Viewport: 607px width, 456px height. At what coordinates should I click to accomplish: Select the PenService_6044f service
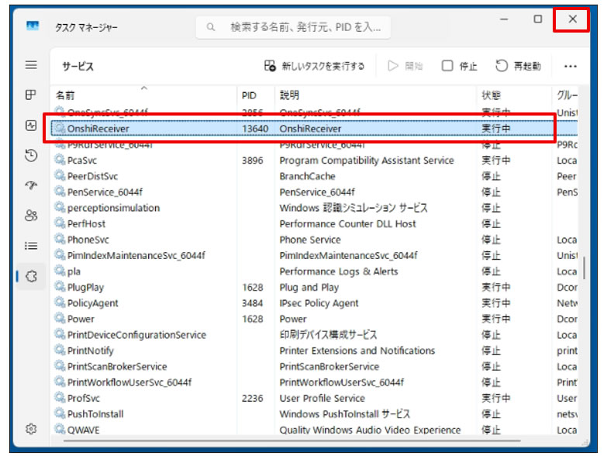105,192
